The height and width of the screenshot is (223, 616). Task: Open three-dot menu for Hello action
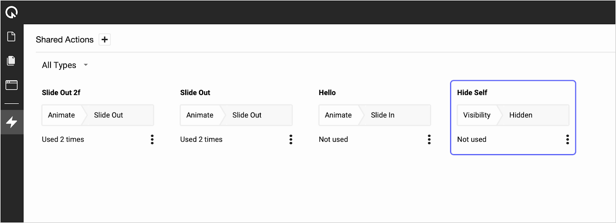(429, 139)
